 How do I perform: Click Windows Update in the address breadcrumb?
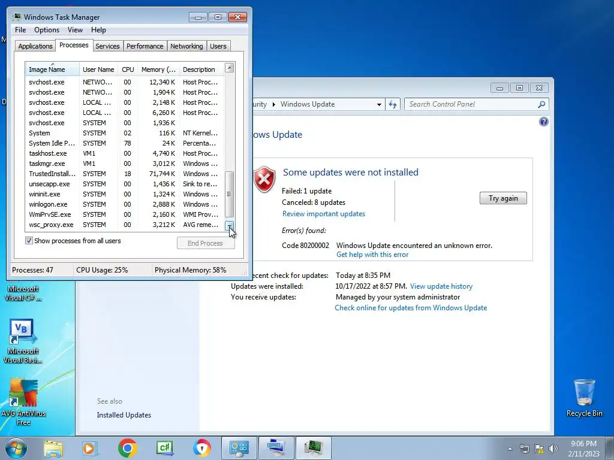308,104
